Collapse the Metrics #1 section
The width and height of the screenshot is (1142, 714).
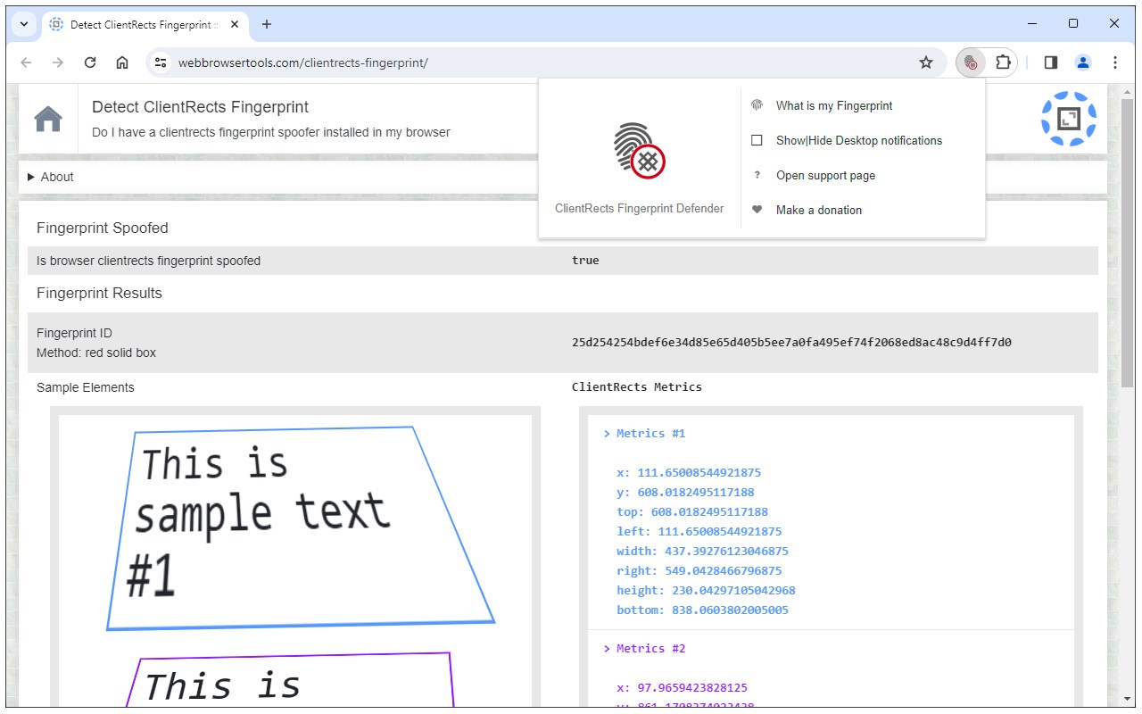645,434
